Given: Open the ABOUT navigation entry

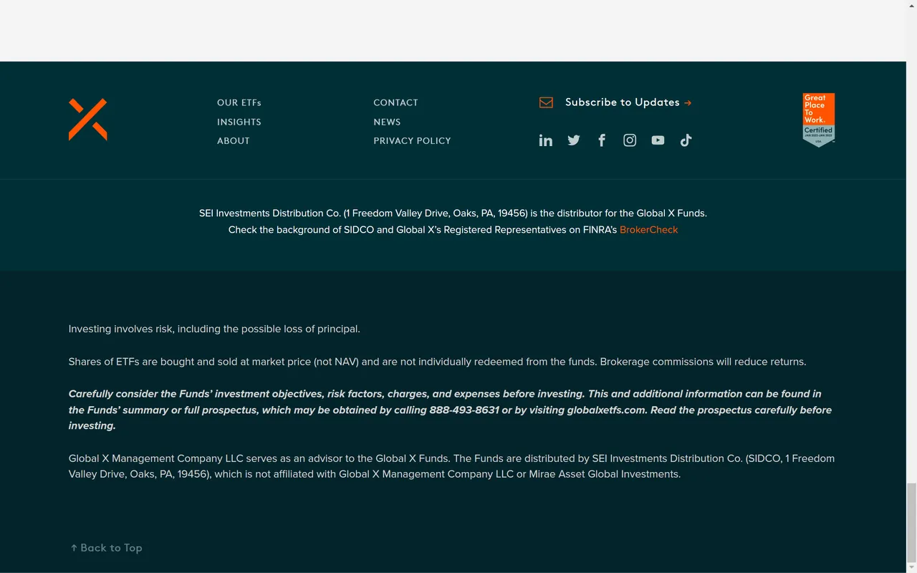Looking at the screenshot, I should click(233, 140).
